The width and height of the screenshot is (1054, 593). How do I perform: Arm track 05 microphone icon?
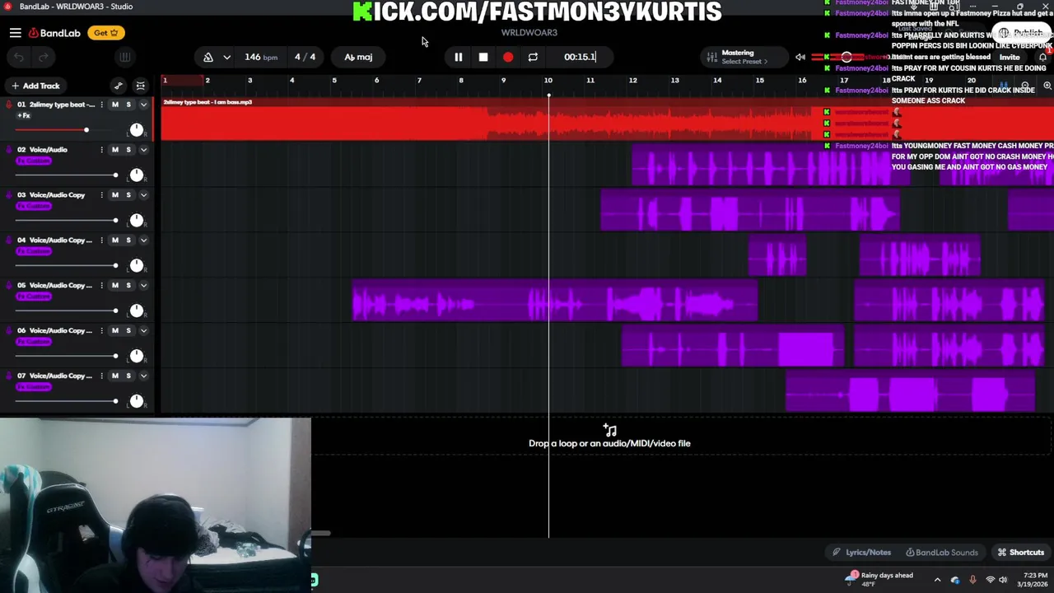coord(9,286)
